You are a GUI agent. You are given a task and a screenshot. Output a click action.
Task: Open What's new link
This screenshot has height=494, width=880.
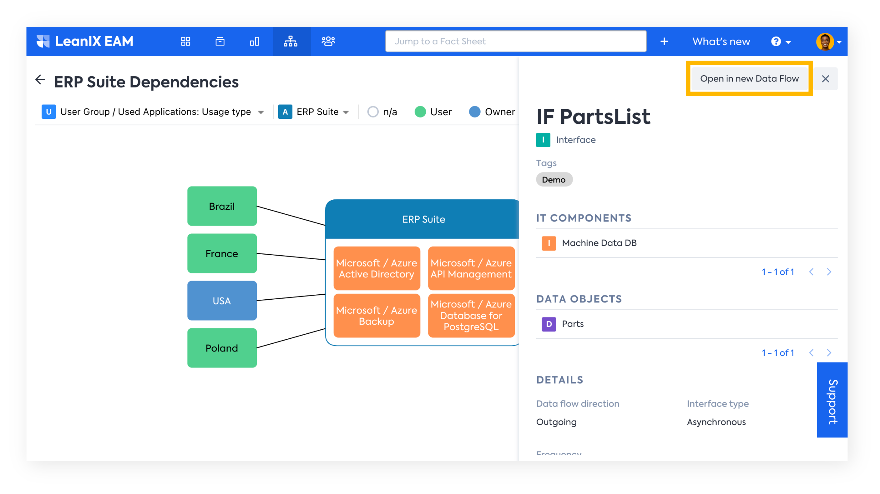721,41
